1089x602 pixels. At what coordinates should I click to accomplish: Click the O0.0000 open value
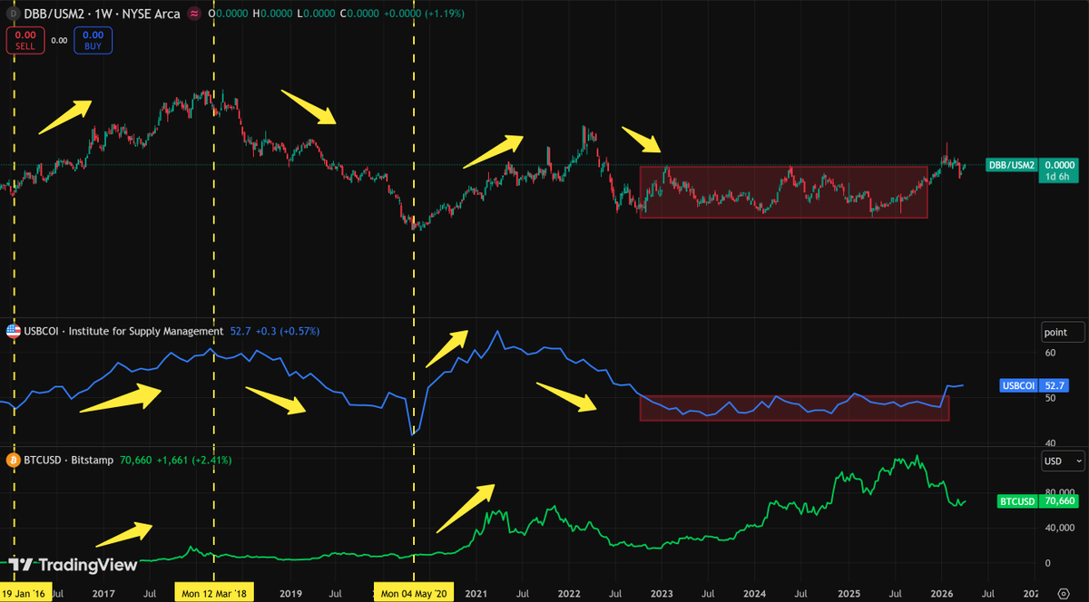230,15
